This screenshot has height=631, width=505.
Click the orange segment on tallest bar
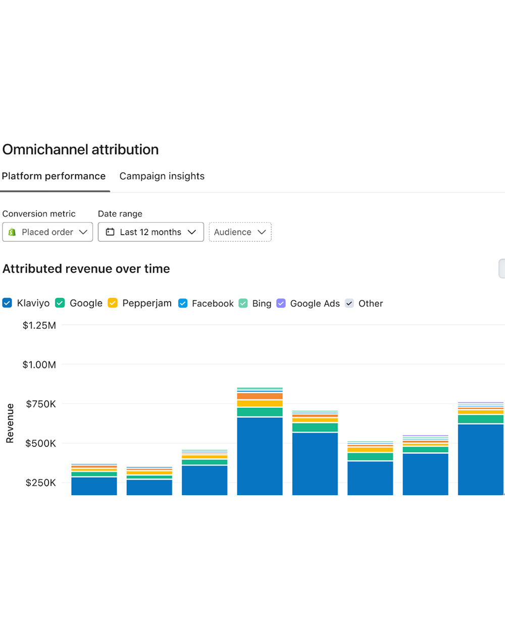click(260, 396)
